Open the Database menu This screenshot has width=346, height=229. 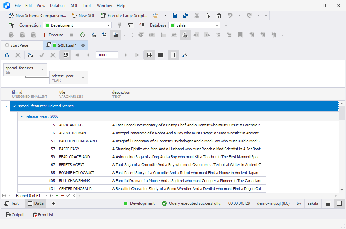pyautogui.click(x=58, y=6)
